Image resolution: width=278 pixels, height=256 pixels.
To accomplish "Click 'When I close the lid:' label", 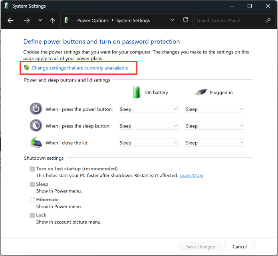I will tap(67, 143).
